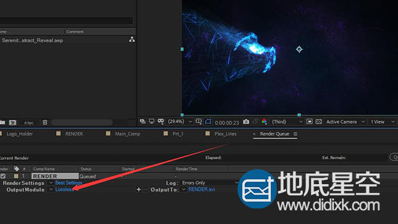Viewport: 398px width, 224px height.
Task: Open the grid and guide options icon
Action: point(199,122)
